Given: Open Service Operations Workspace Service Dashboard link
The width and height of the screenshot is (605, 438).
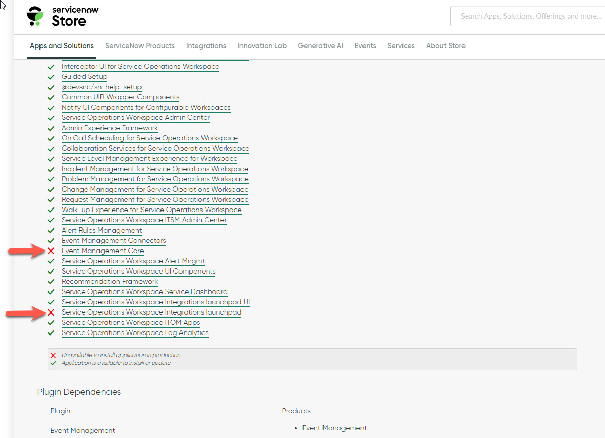Looking at the screenshot, I should [144, 292].
